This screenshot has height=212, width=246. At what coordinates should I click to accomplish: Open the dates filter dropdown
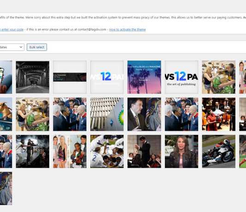pos(12,47)
